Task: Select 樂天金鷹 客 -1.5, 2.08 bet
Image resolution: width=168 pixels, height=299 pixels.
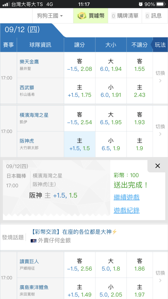Action: coord(80,65)
